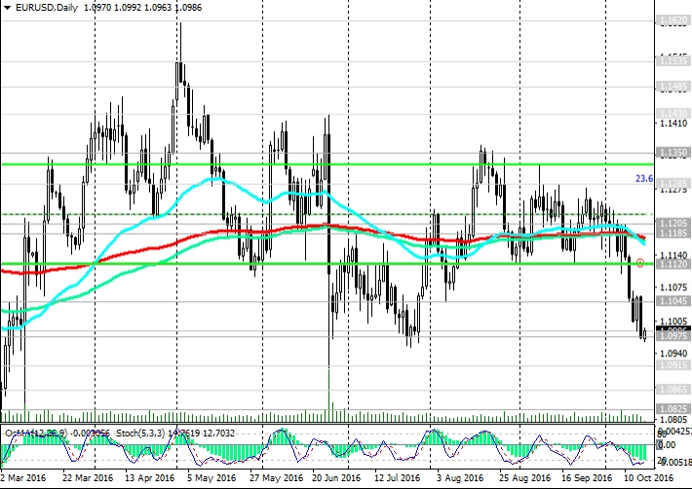Select the 1.1535 price level label
692x489 pixels.
[673, 60]
